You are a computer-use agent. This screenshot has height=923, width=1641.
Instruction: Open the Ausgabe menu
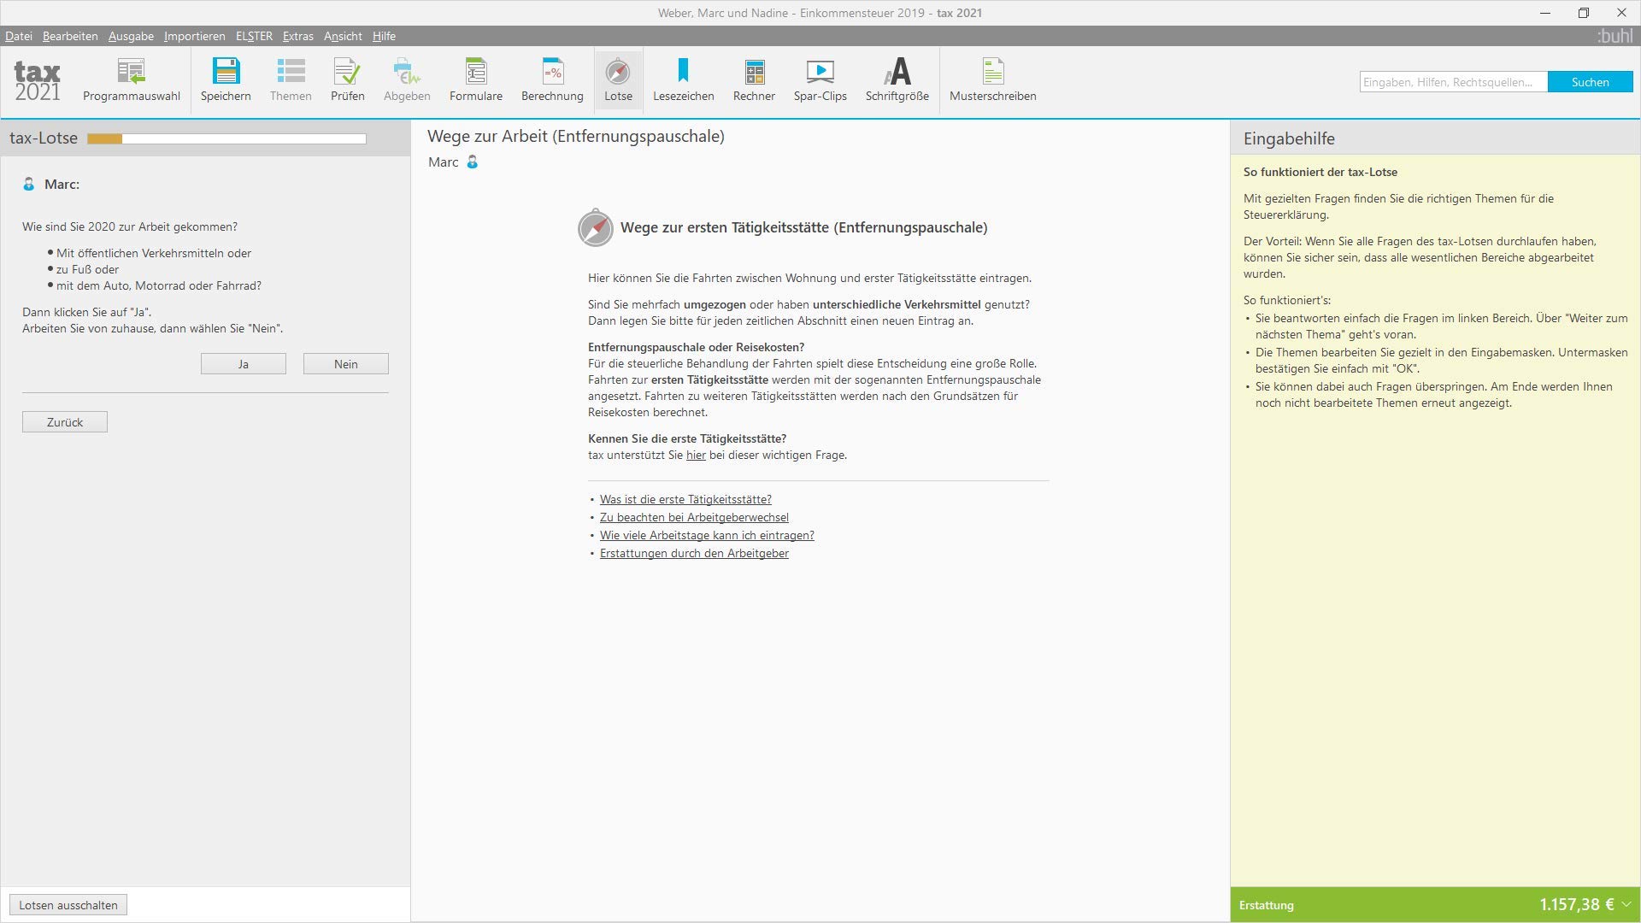pyautogui.click(x=131, y=36)
